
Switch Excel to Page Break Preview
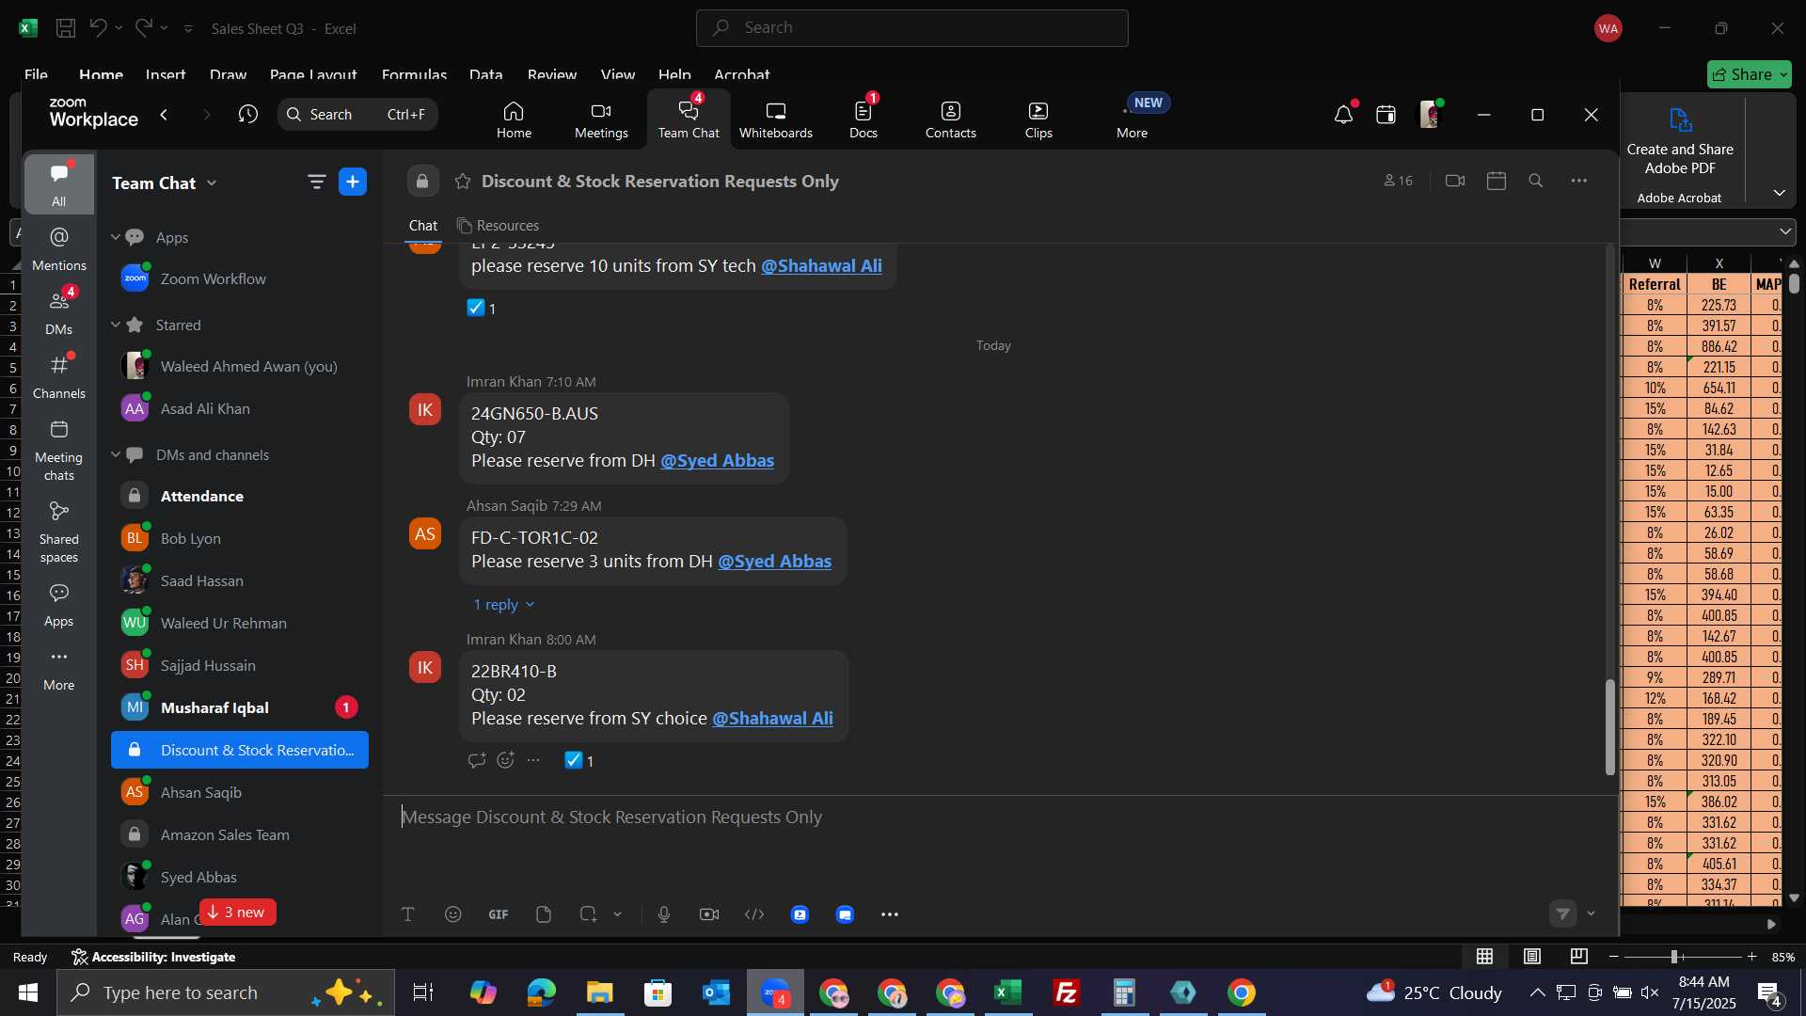tap(1579, 957)
